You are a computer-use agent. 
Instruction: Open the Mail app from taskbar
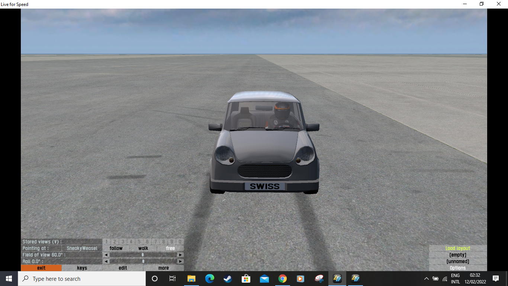pos(264,279)
